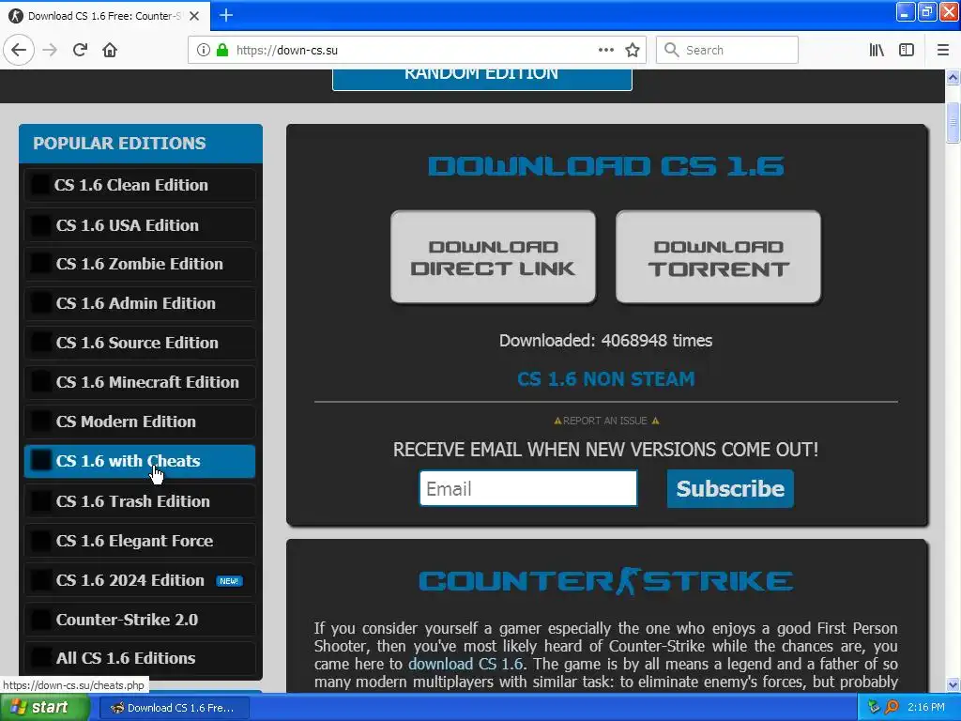Follow the download CS 1.6 text link
Image resolution: width=961 pixels, height=721 pixels.
point(465,664)
